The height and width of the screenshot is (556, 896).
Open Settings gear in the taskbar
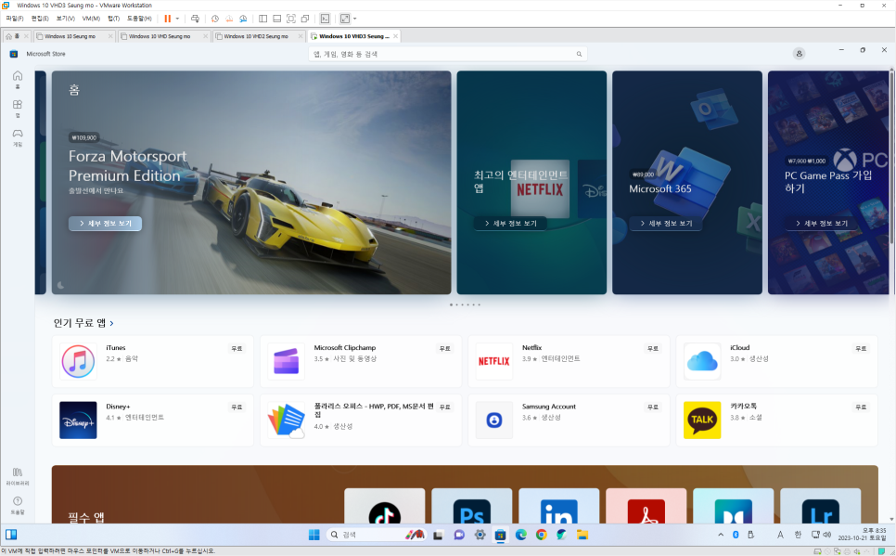pyautogui.click(x=480, y=535)
